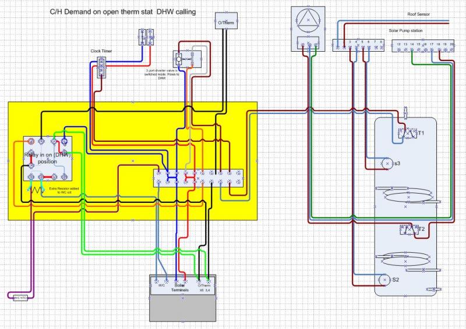The width and height of the screenshot is (466, 329).
Task: Click the W/C NTC sensor box
Action: pyautogui.click(x=20, y=297)
